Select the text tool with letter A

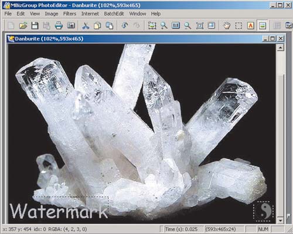250,25
